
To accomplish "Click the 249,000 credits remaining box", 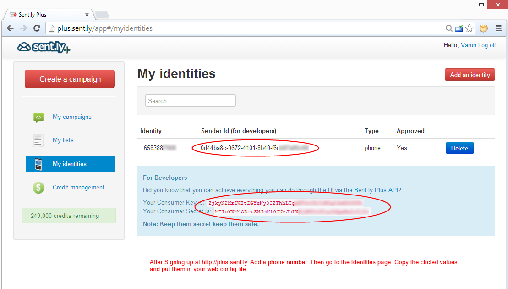I will 69,216.
